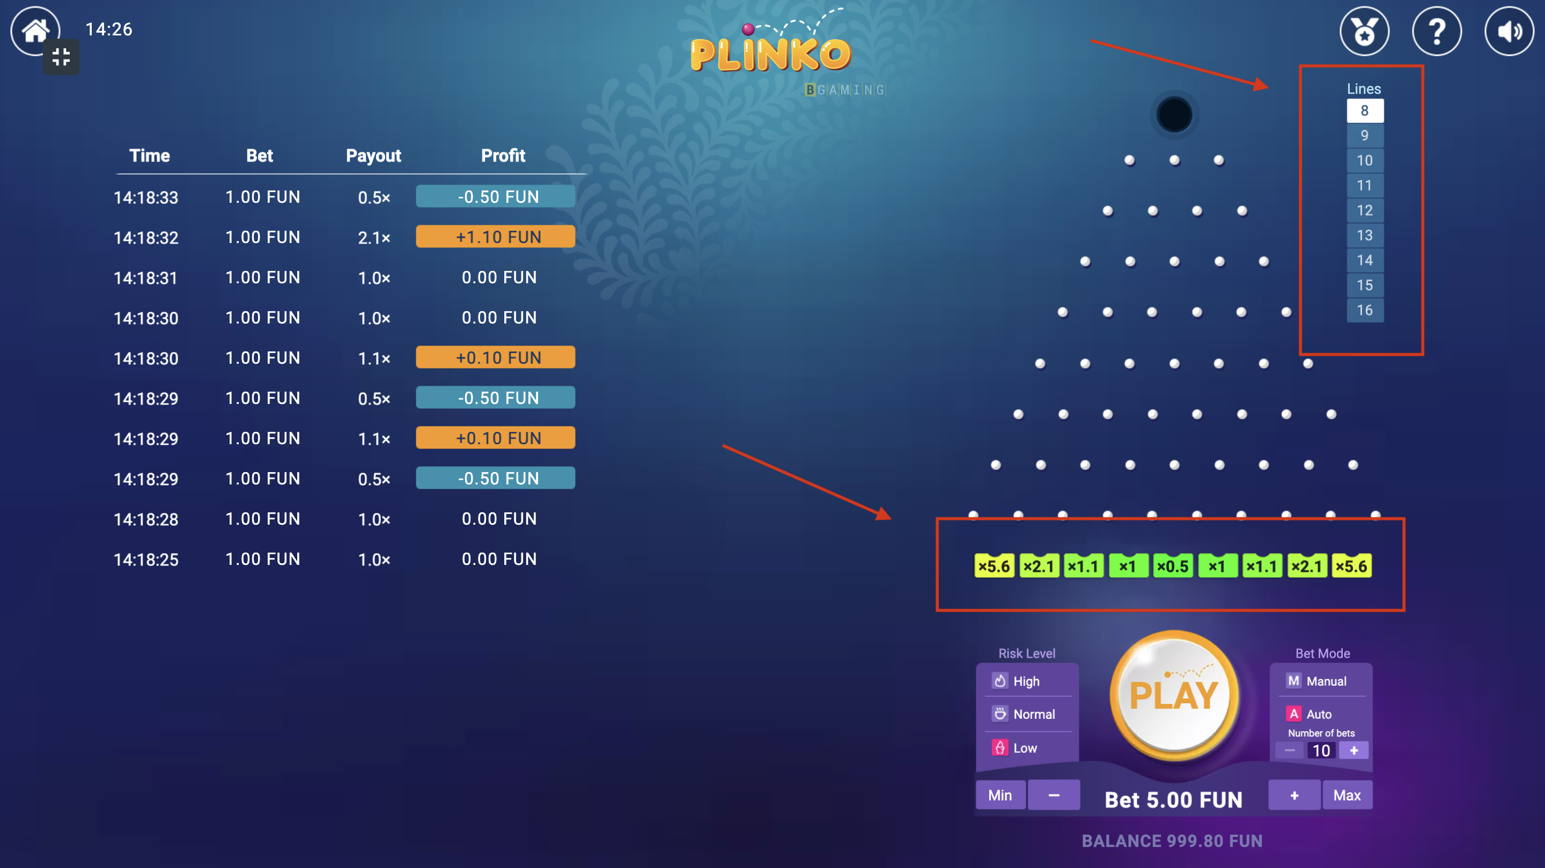Select the x0.5 multiplier bucket
The width and height of the screenshot is (1545, 868).
point(1168,565)
